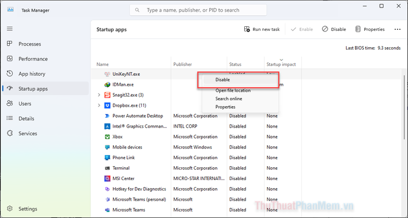Select the MSI Center row
This screenshot has width=408, height=218.
tap(196, 178)
